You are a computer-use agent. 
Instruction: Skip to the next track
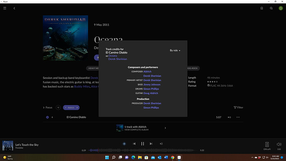coord(151,144)
